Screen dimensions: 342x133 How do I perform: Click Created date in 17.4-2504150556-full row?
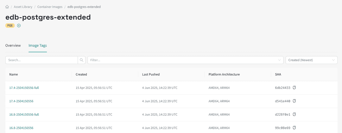(x=94, y=88)
